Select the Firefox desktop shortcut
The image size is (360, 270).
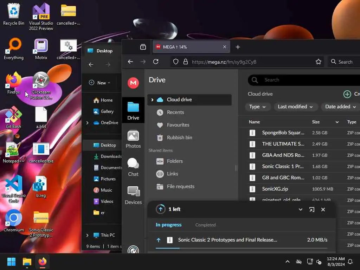click(x=14, y=83)
